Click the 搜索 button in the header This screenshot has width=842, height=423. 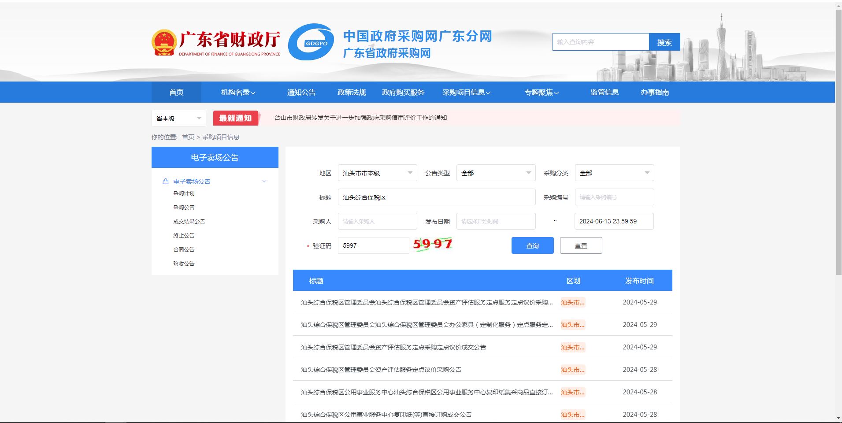point(664,42)
